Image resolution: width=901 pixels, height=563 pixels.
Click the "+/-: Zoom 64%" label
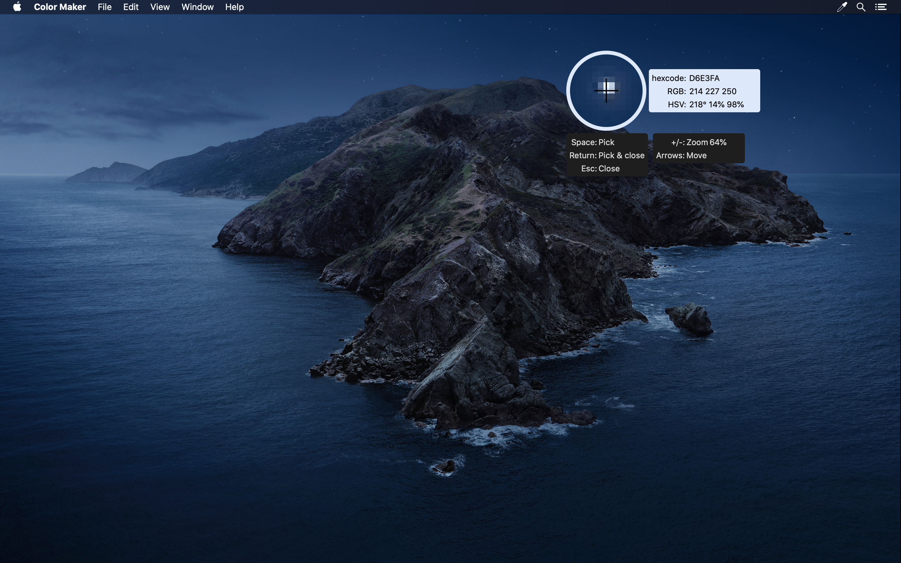tap(699, 142)
